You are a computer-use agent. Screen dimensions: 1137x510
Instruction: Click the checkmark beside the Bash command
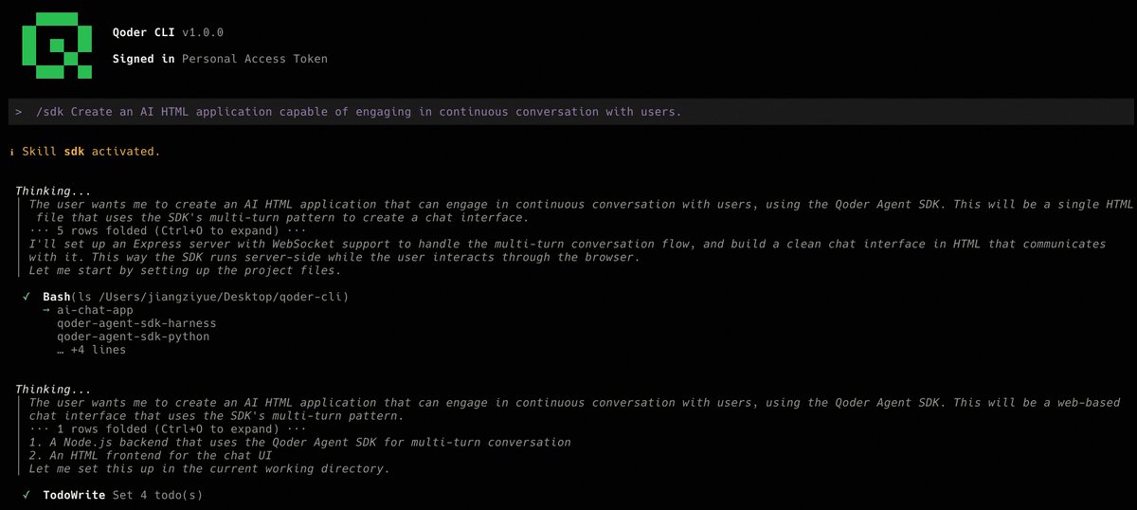[27, 297]
